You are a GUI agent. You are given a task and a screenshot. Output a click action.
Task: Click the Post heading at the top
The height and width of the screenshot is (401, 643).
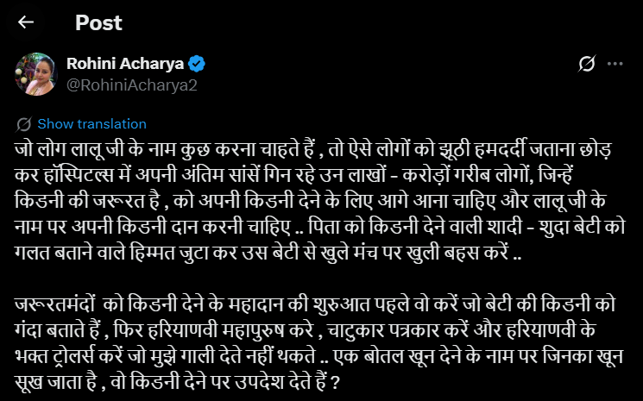tap(98, 22)
